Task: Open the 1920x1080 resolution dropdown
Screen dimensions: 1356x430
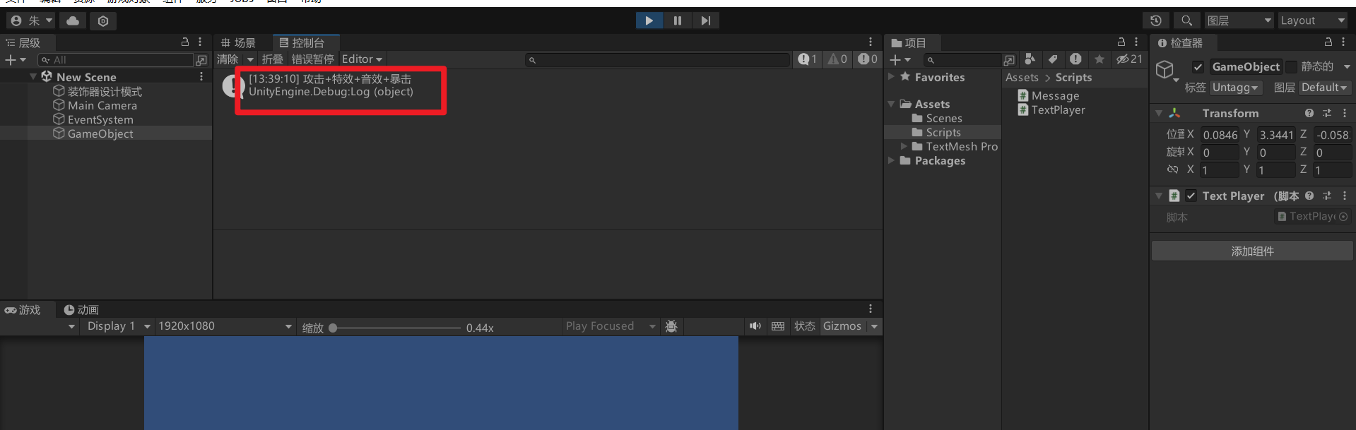Action: (x=225, y=326)
